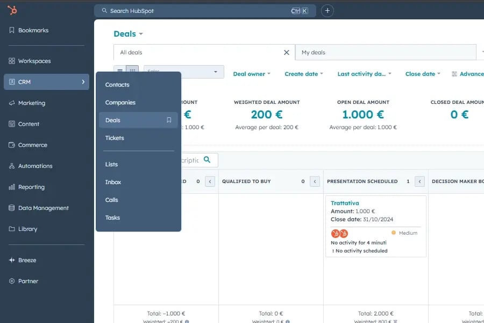Click the magnifier icon in Search HubSpot

pos(104,11)
